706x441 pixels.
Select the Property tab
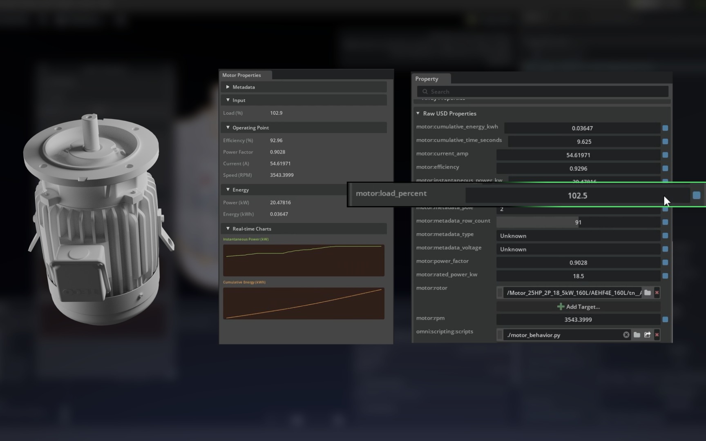pyautogui.click(x=427, y=79)
